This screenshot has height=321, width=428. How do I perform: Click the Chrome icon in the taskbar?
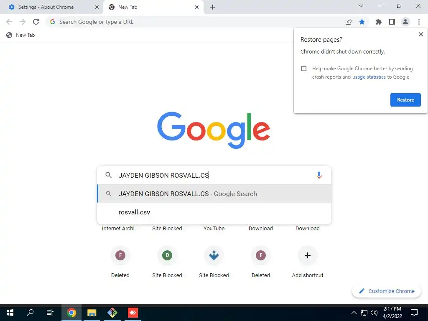point(71,313)
